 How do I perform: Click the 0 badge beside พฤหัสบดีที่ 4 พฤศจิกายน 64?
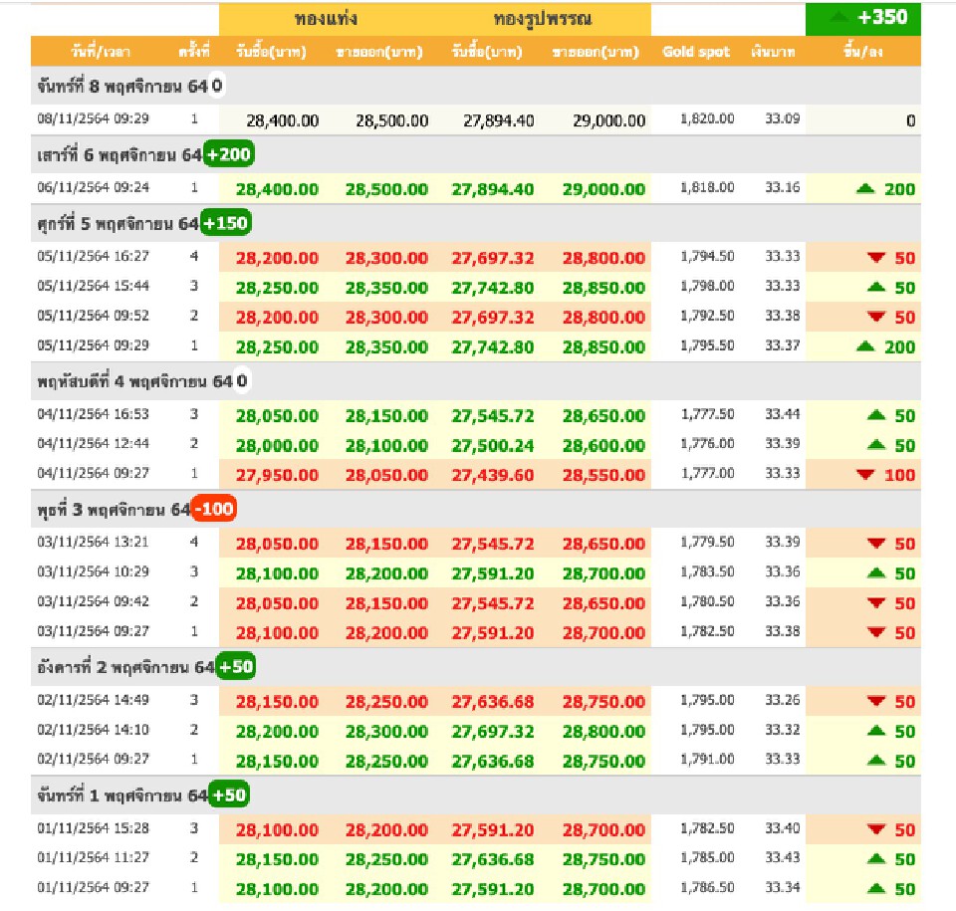coord(242,381)
